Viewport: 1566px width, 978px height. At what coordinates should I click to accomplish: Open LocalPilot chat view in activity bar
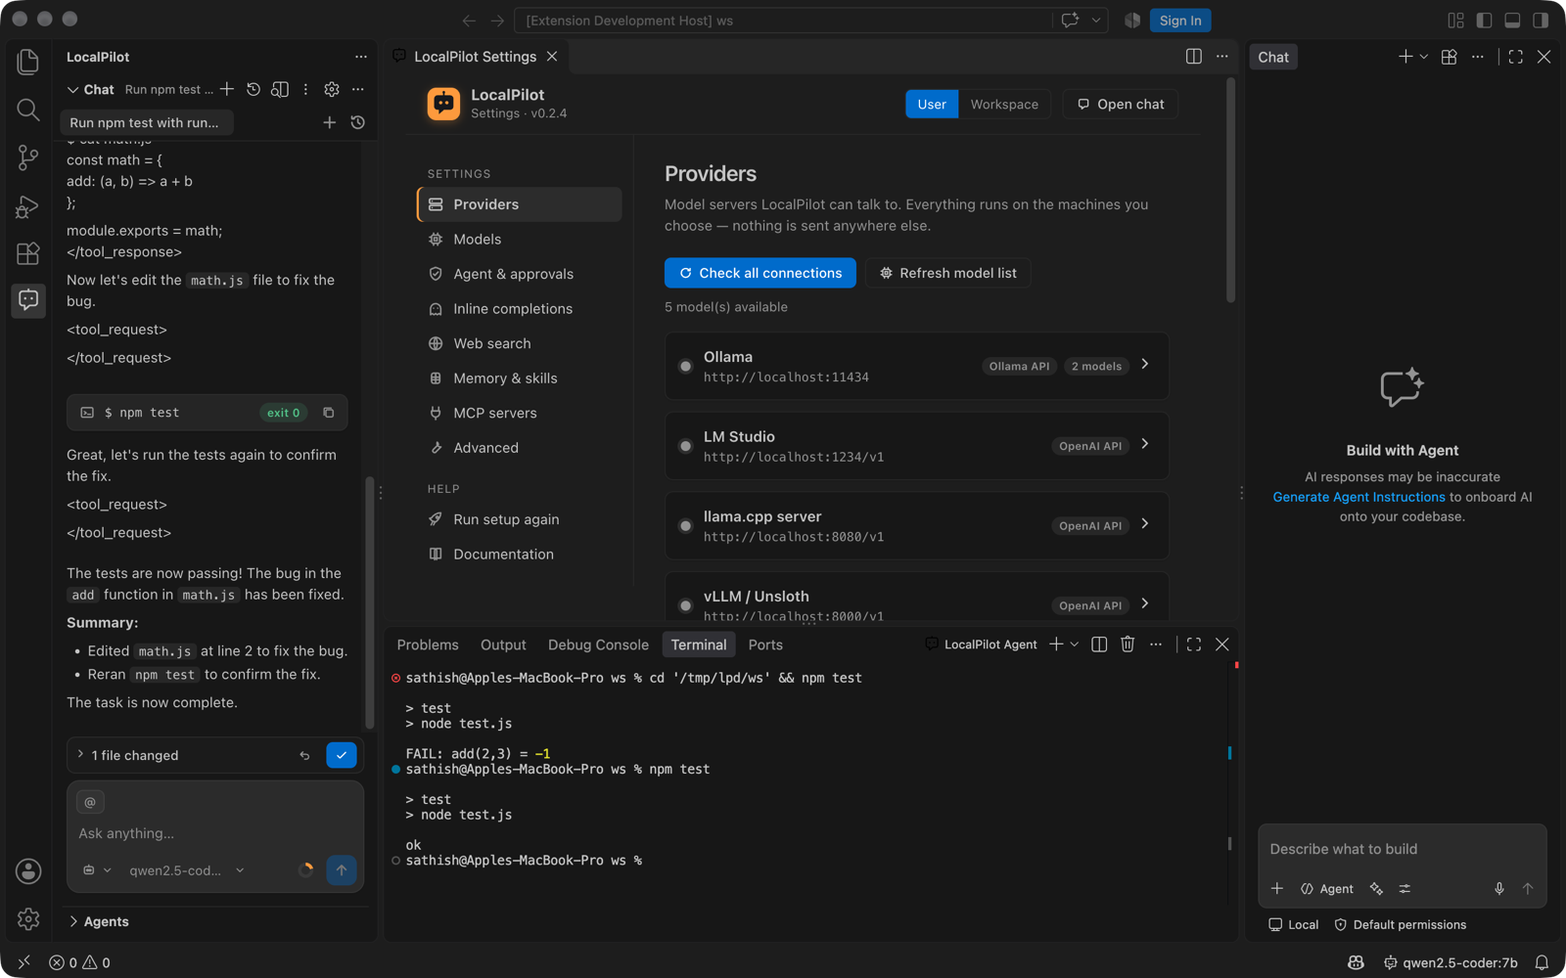28,299
